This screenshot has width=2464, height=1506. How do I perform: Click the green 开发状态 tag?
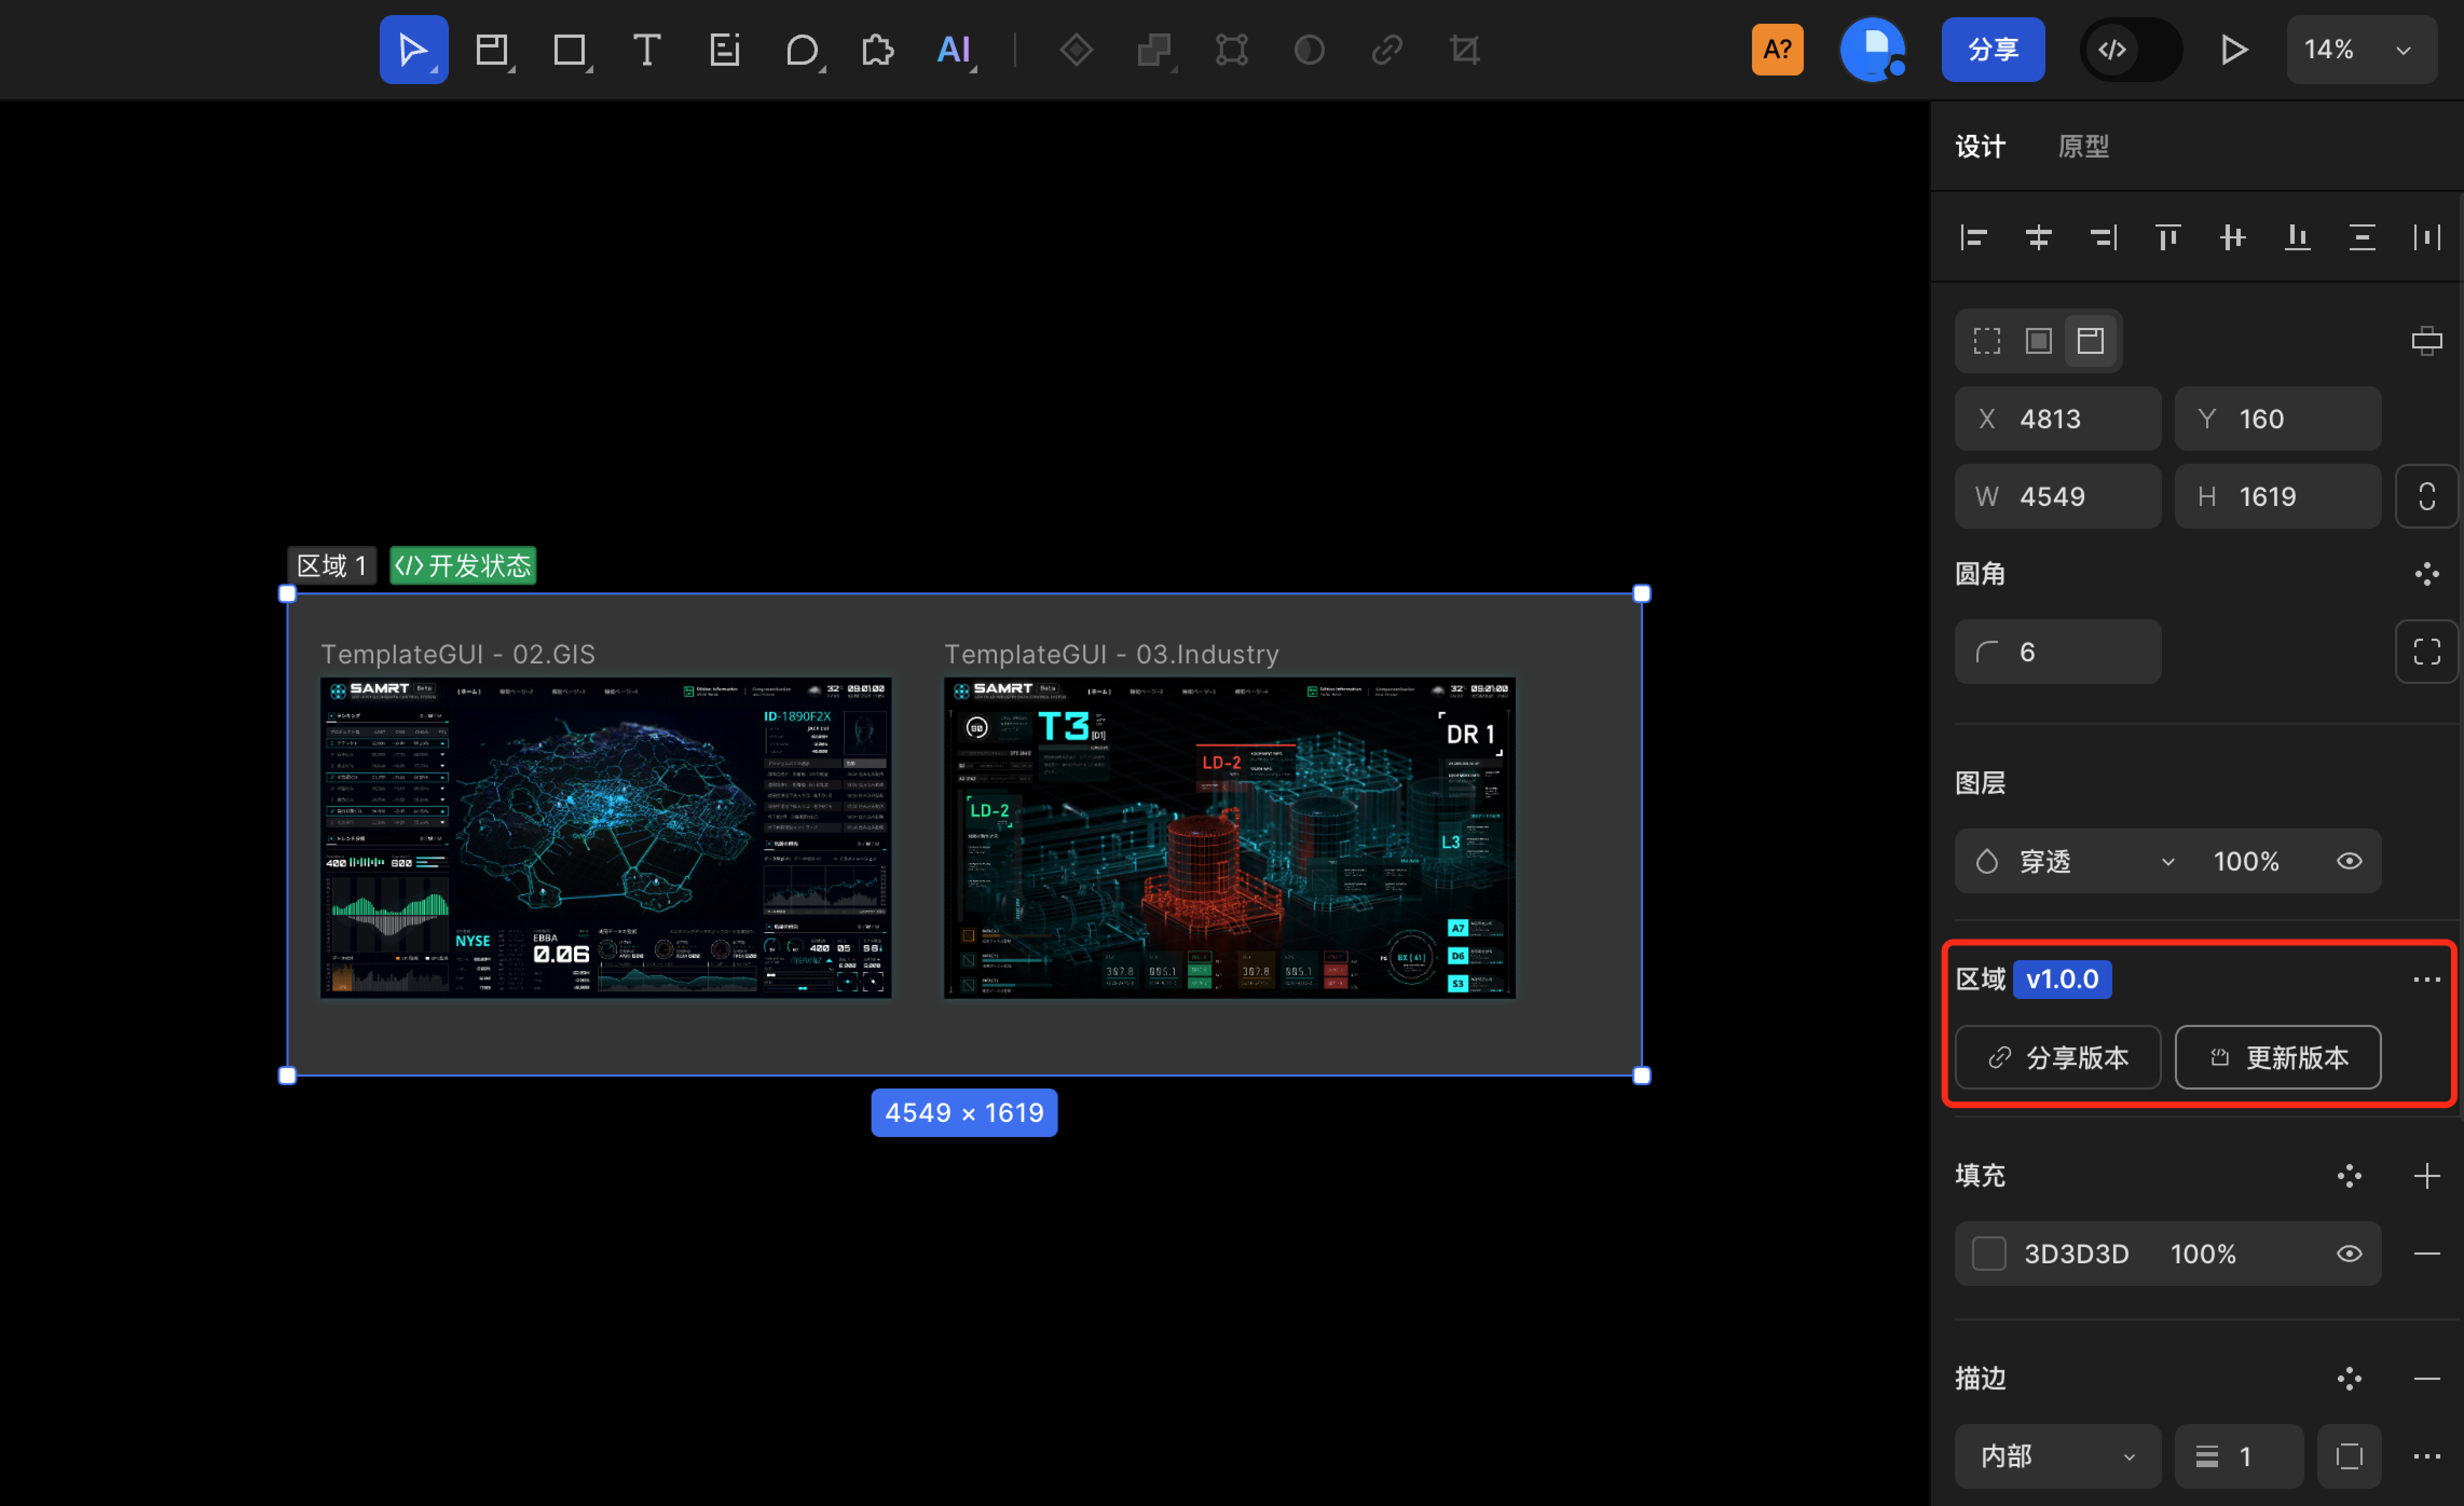point(463,566)
